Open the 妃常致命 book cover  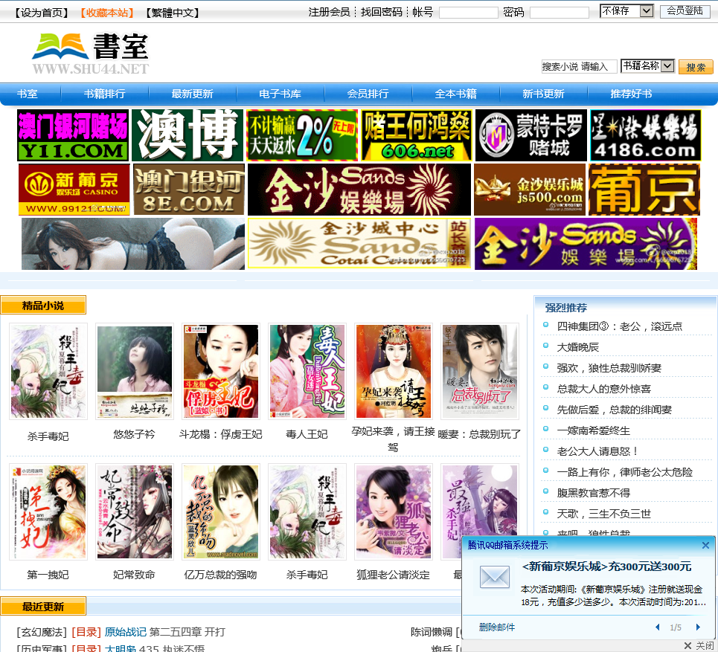pos(135,512)
